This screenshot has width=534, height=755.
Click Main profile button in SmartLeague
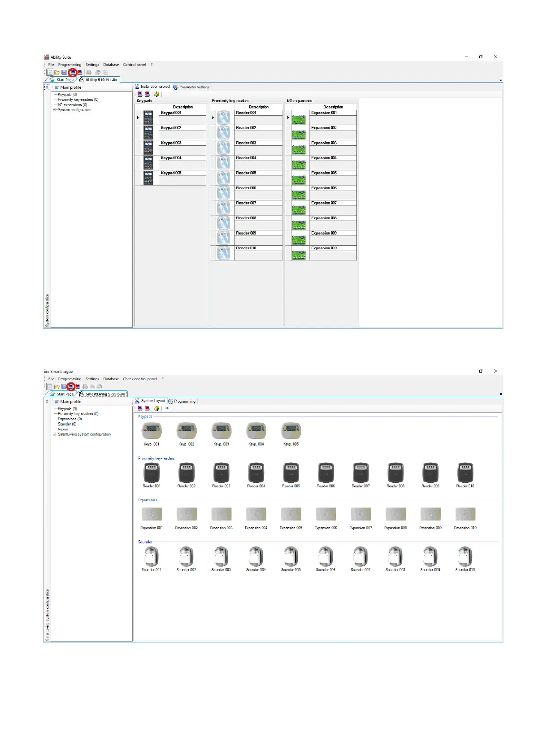tap(68, 402)
